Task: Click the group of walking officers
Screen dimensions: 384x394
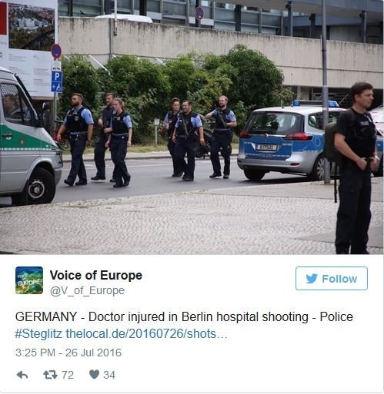Action: 146,140
